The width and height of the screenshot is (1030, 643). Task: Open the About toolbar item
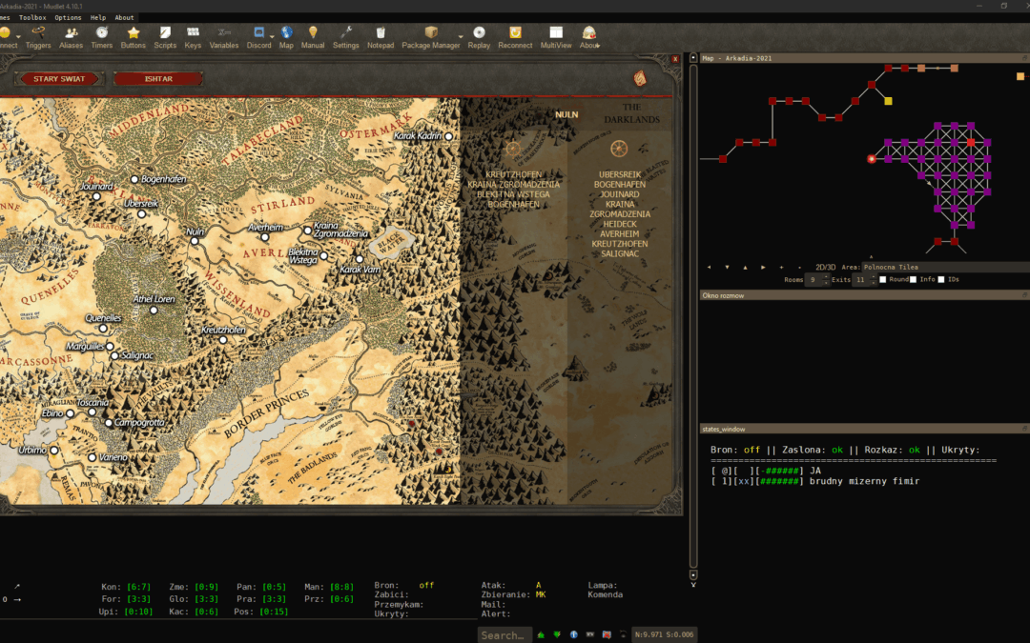coord(589,37)
